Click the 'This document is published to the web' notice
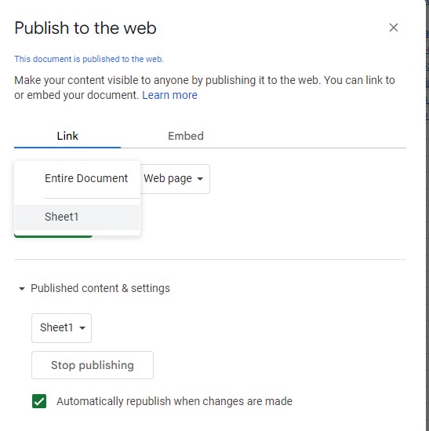Viewport: 429px width, 431px height. [89, 59]
